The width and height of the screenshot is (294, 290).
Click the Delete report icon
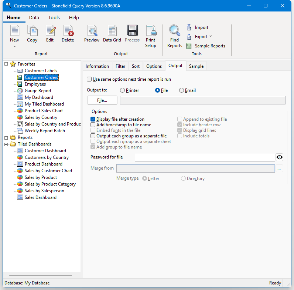[x=68, y=30]
